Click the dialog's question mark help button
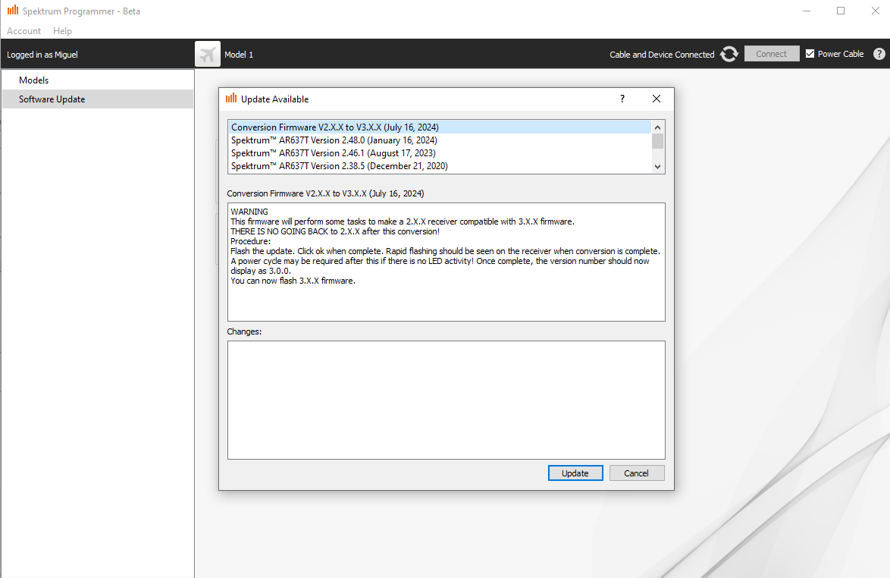Image resolution: width=890 pixels, height=578 pixels. pos(622,99)
